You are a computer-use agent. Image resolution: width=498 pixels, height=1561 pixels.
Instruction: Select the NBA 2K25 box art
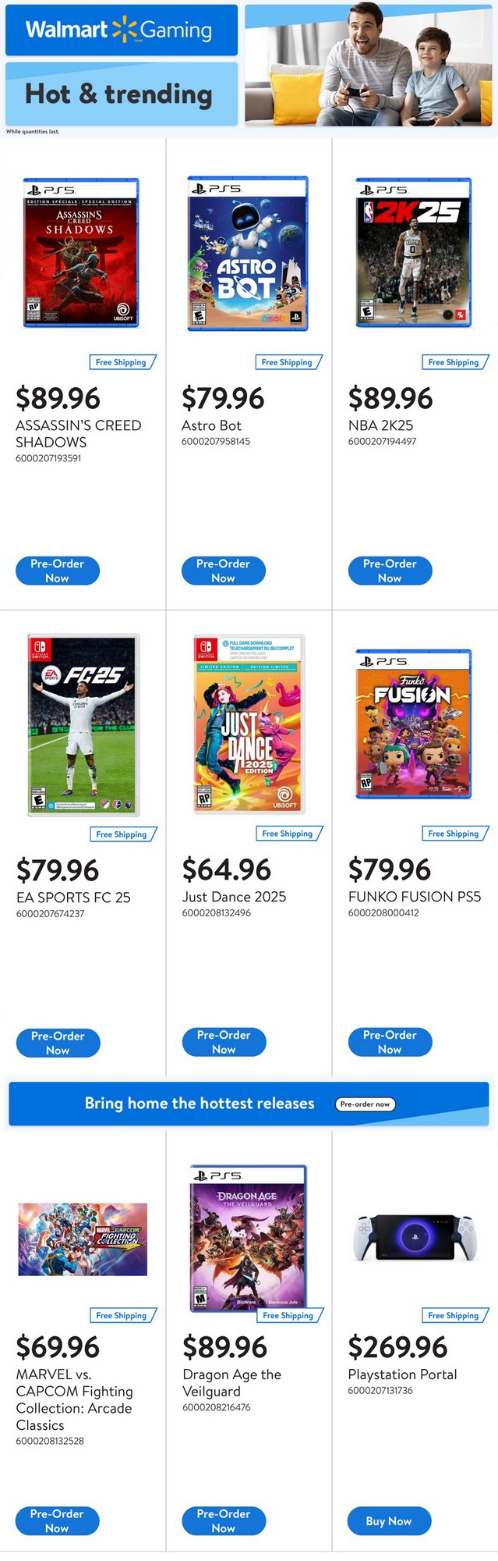414,253
